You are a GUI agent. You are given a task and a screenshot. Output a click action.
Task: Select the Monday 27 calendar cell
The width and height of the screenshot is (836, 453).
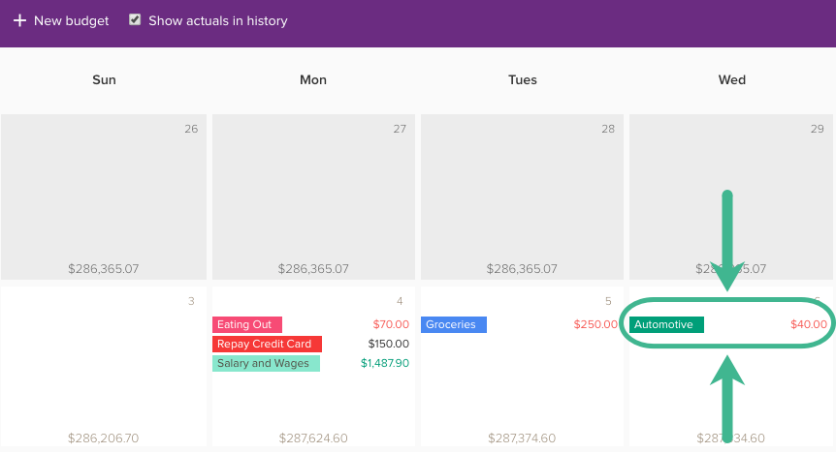[313, 196]
